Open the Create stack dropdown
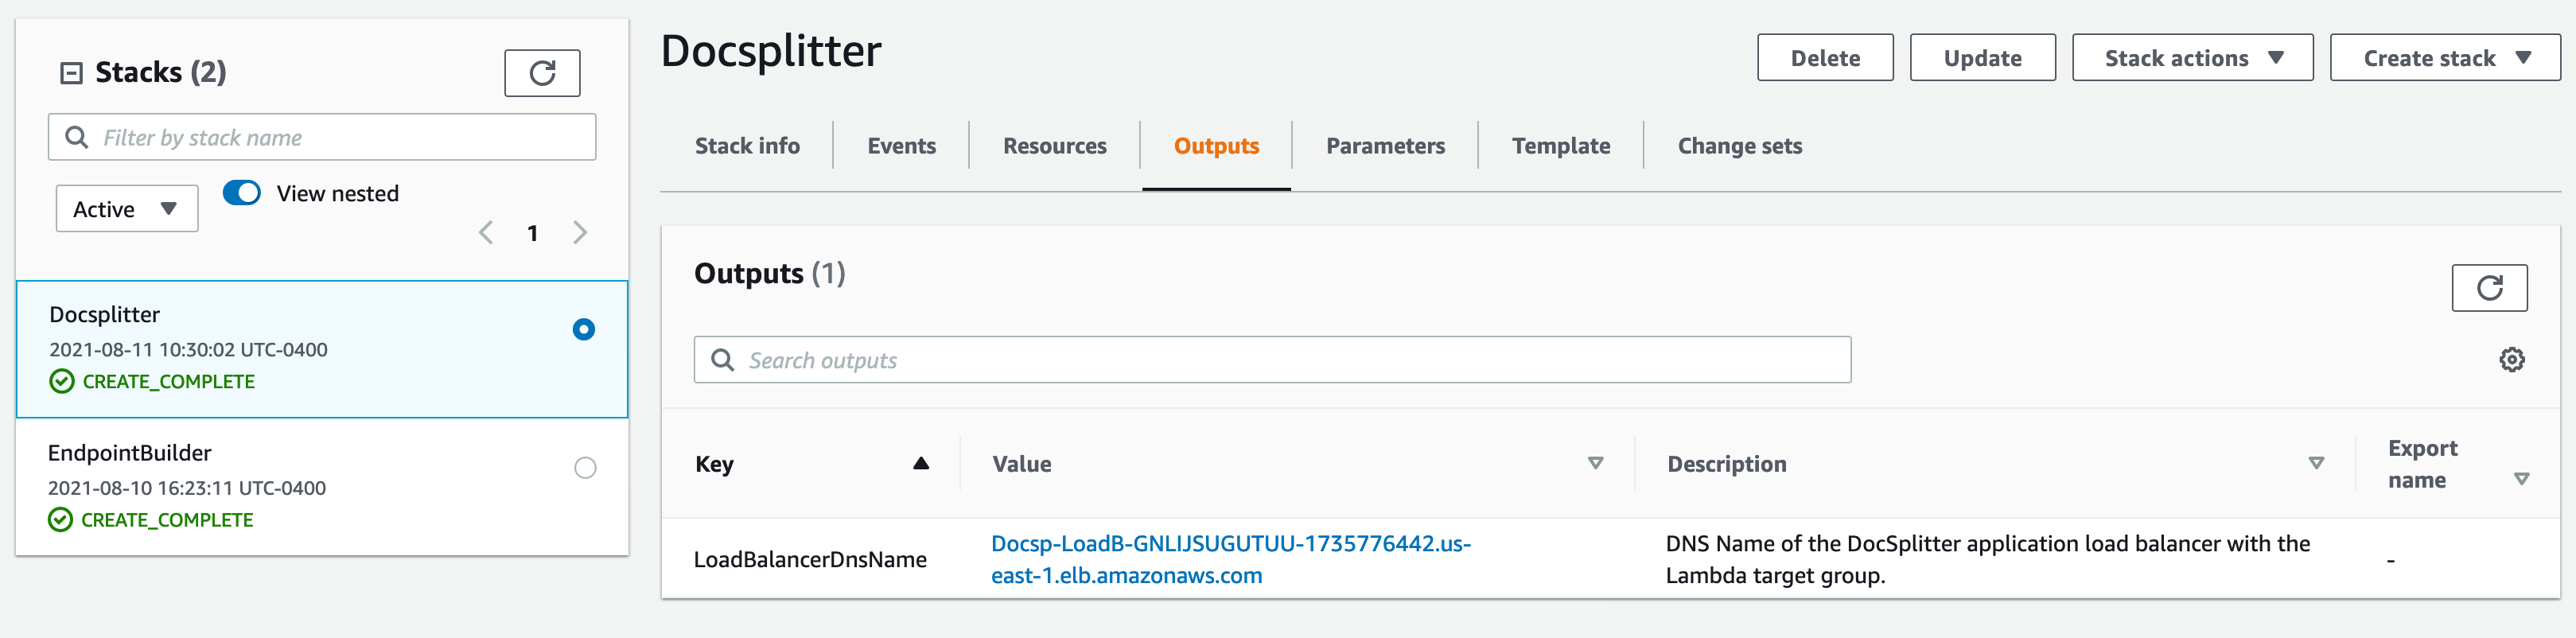 click(2445, 58)
